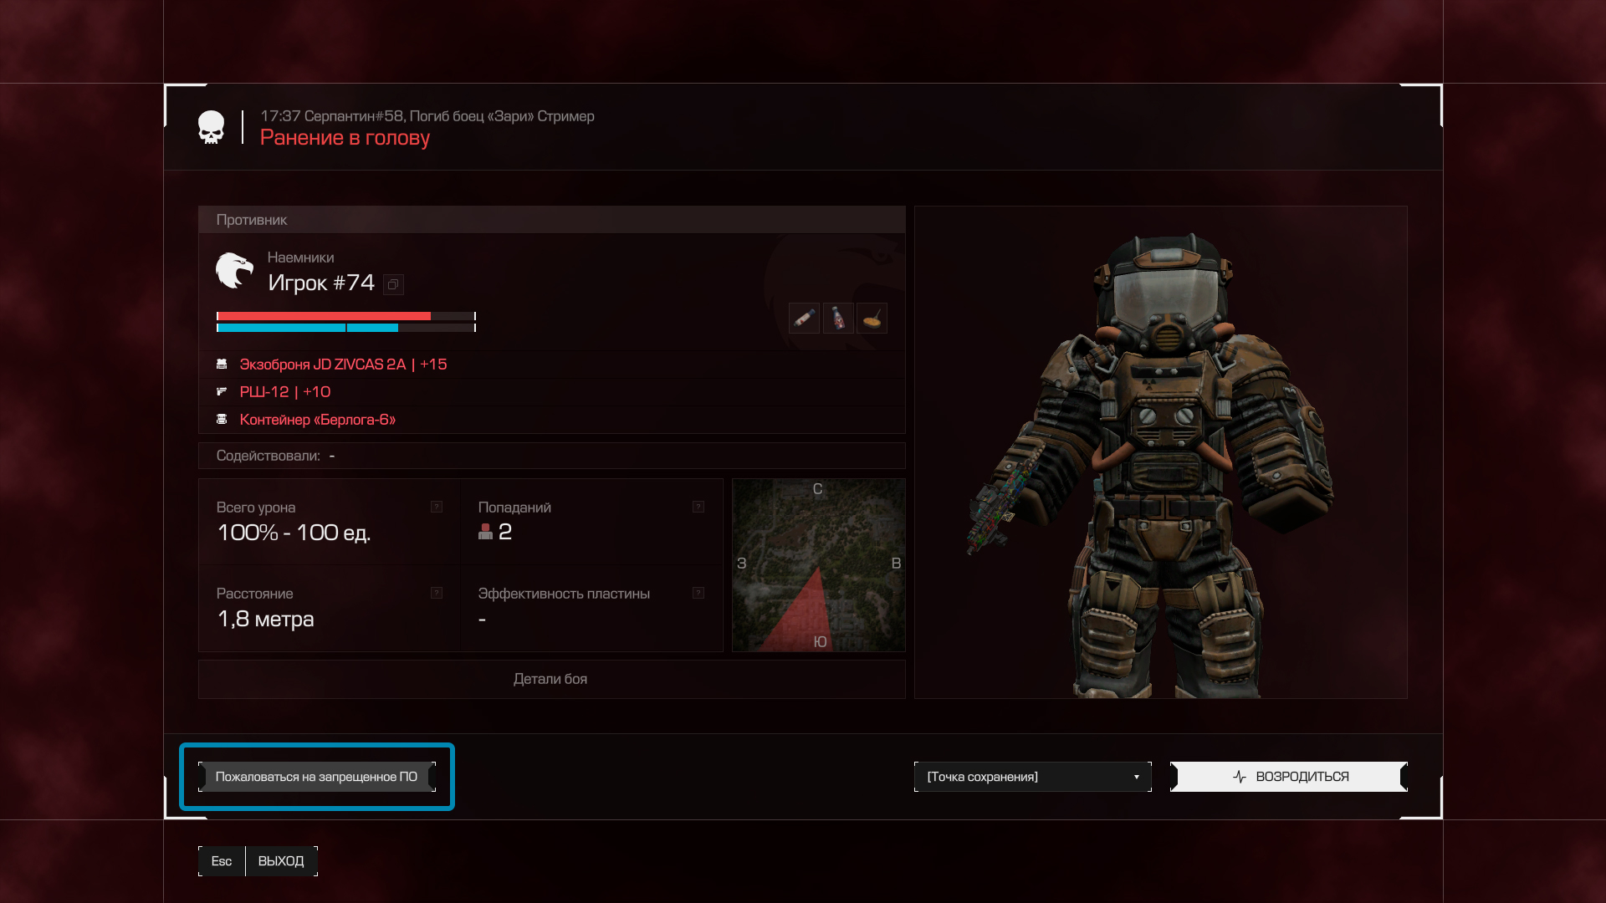Screen dimensions: 1606x903
Task: Open Контейнер «Берлога-6» item link
Action: tap(318, 420)
